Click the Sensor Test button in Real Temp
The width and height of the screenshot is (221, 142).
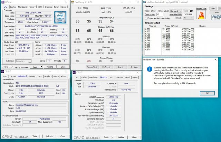click(92, 67)
